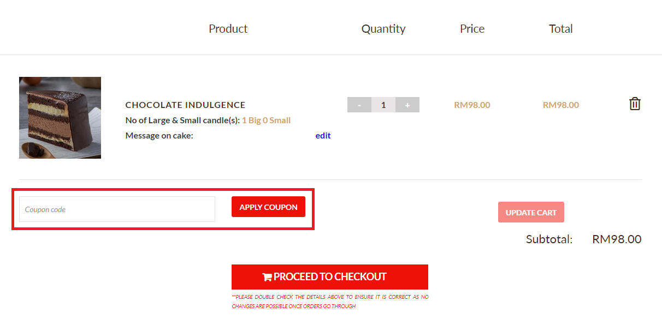Click the Product column header
Image resolution: width=662 pixels, height=319 pixels.
click(228, 29)
